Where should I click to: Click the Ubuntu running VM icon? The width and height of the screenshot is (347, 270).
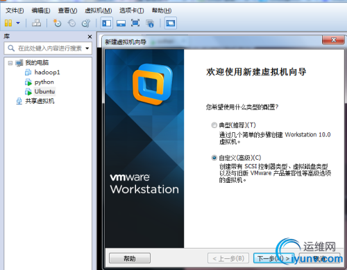coord(28,91)
